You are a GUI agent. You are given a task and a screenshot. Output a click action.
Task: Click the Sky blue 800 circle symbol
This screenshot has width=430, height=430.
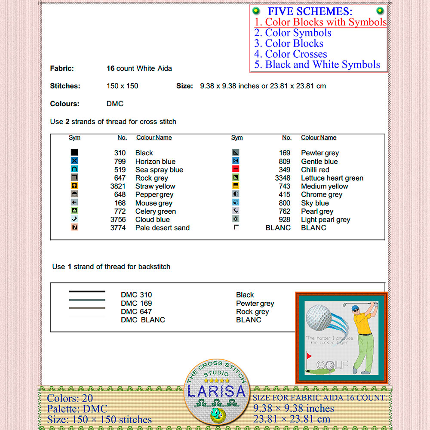click(x=236, y=203)
